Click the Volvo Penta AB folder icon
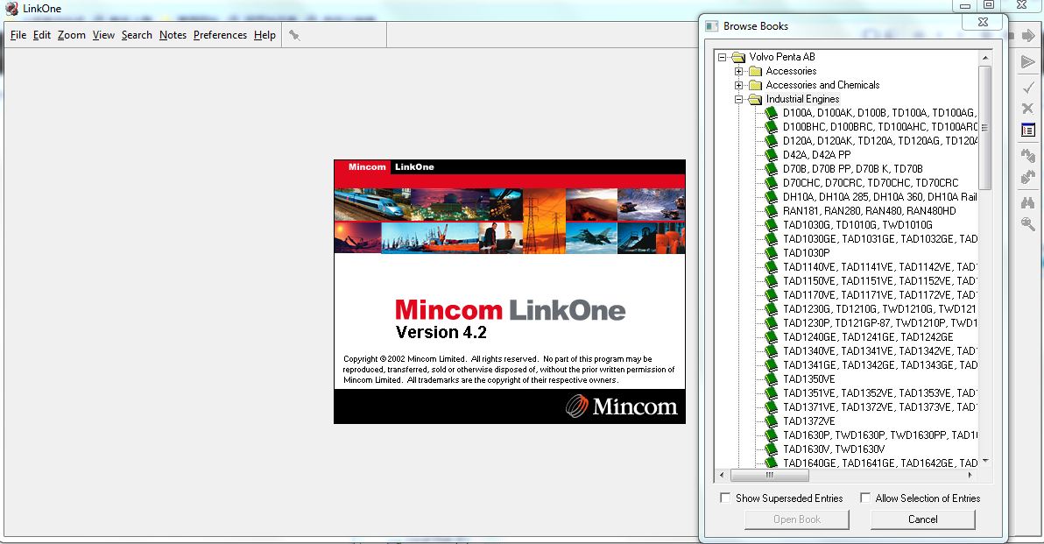 pos(737,57)
